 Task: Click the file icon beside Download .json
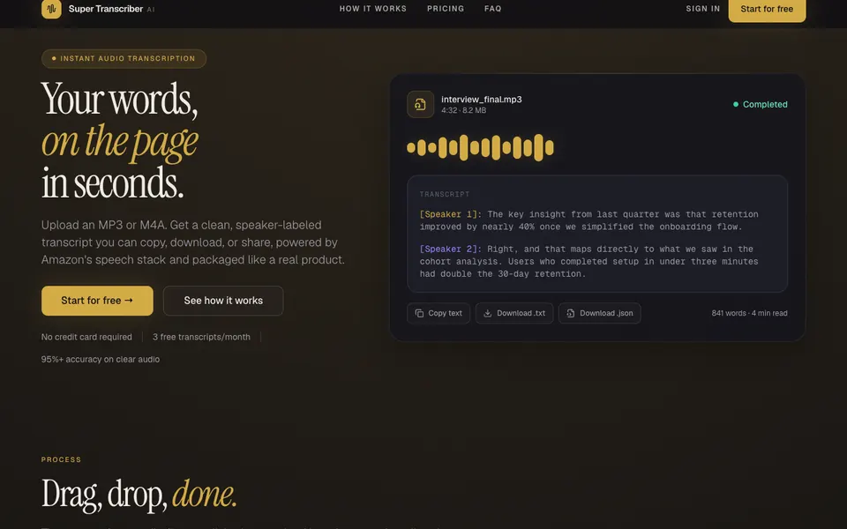tap(571, 313)
